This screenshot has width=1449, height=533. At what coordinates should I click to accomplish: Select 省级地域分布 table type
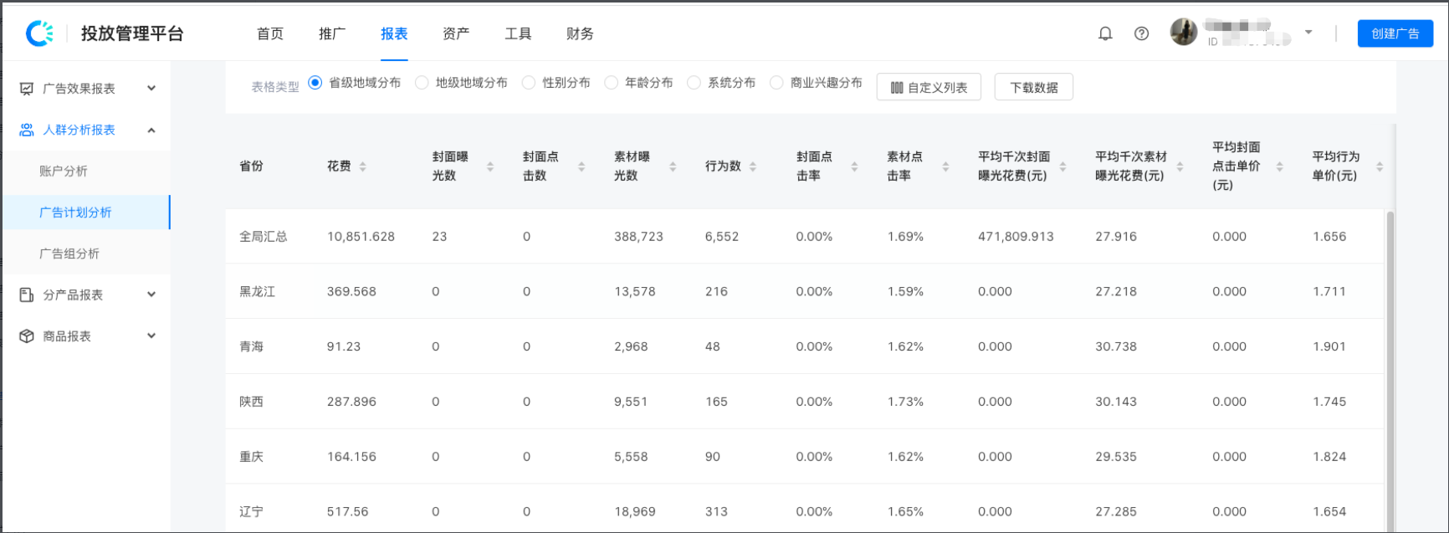315,82
